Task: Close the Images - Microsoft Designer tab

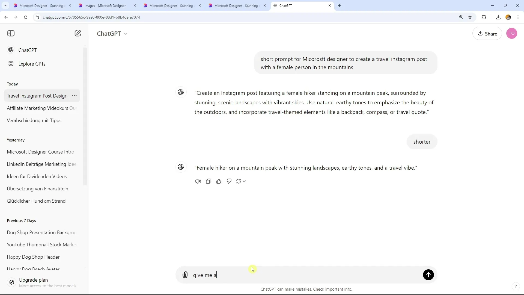Action: pyautogui.click(x=135, y=5)
